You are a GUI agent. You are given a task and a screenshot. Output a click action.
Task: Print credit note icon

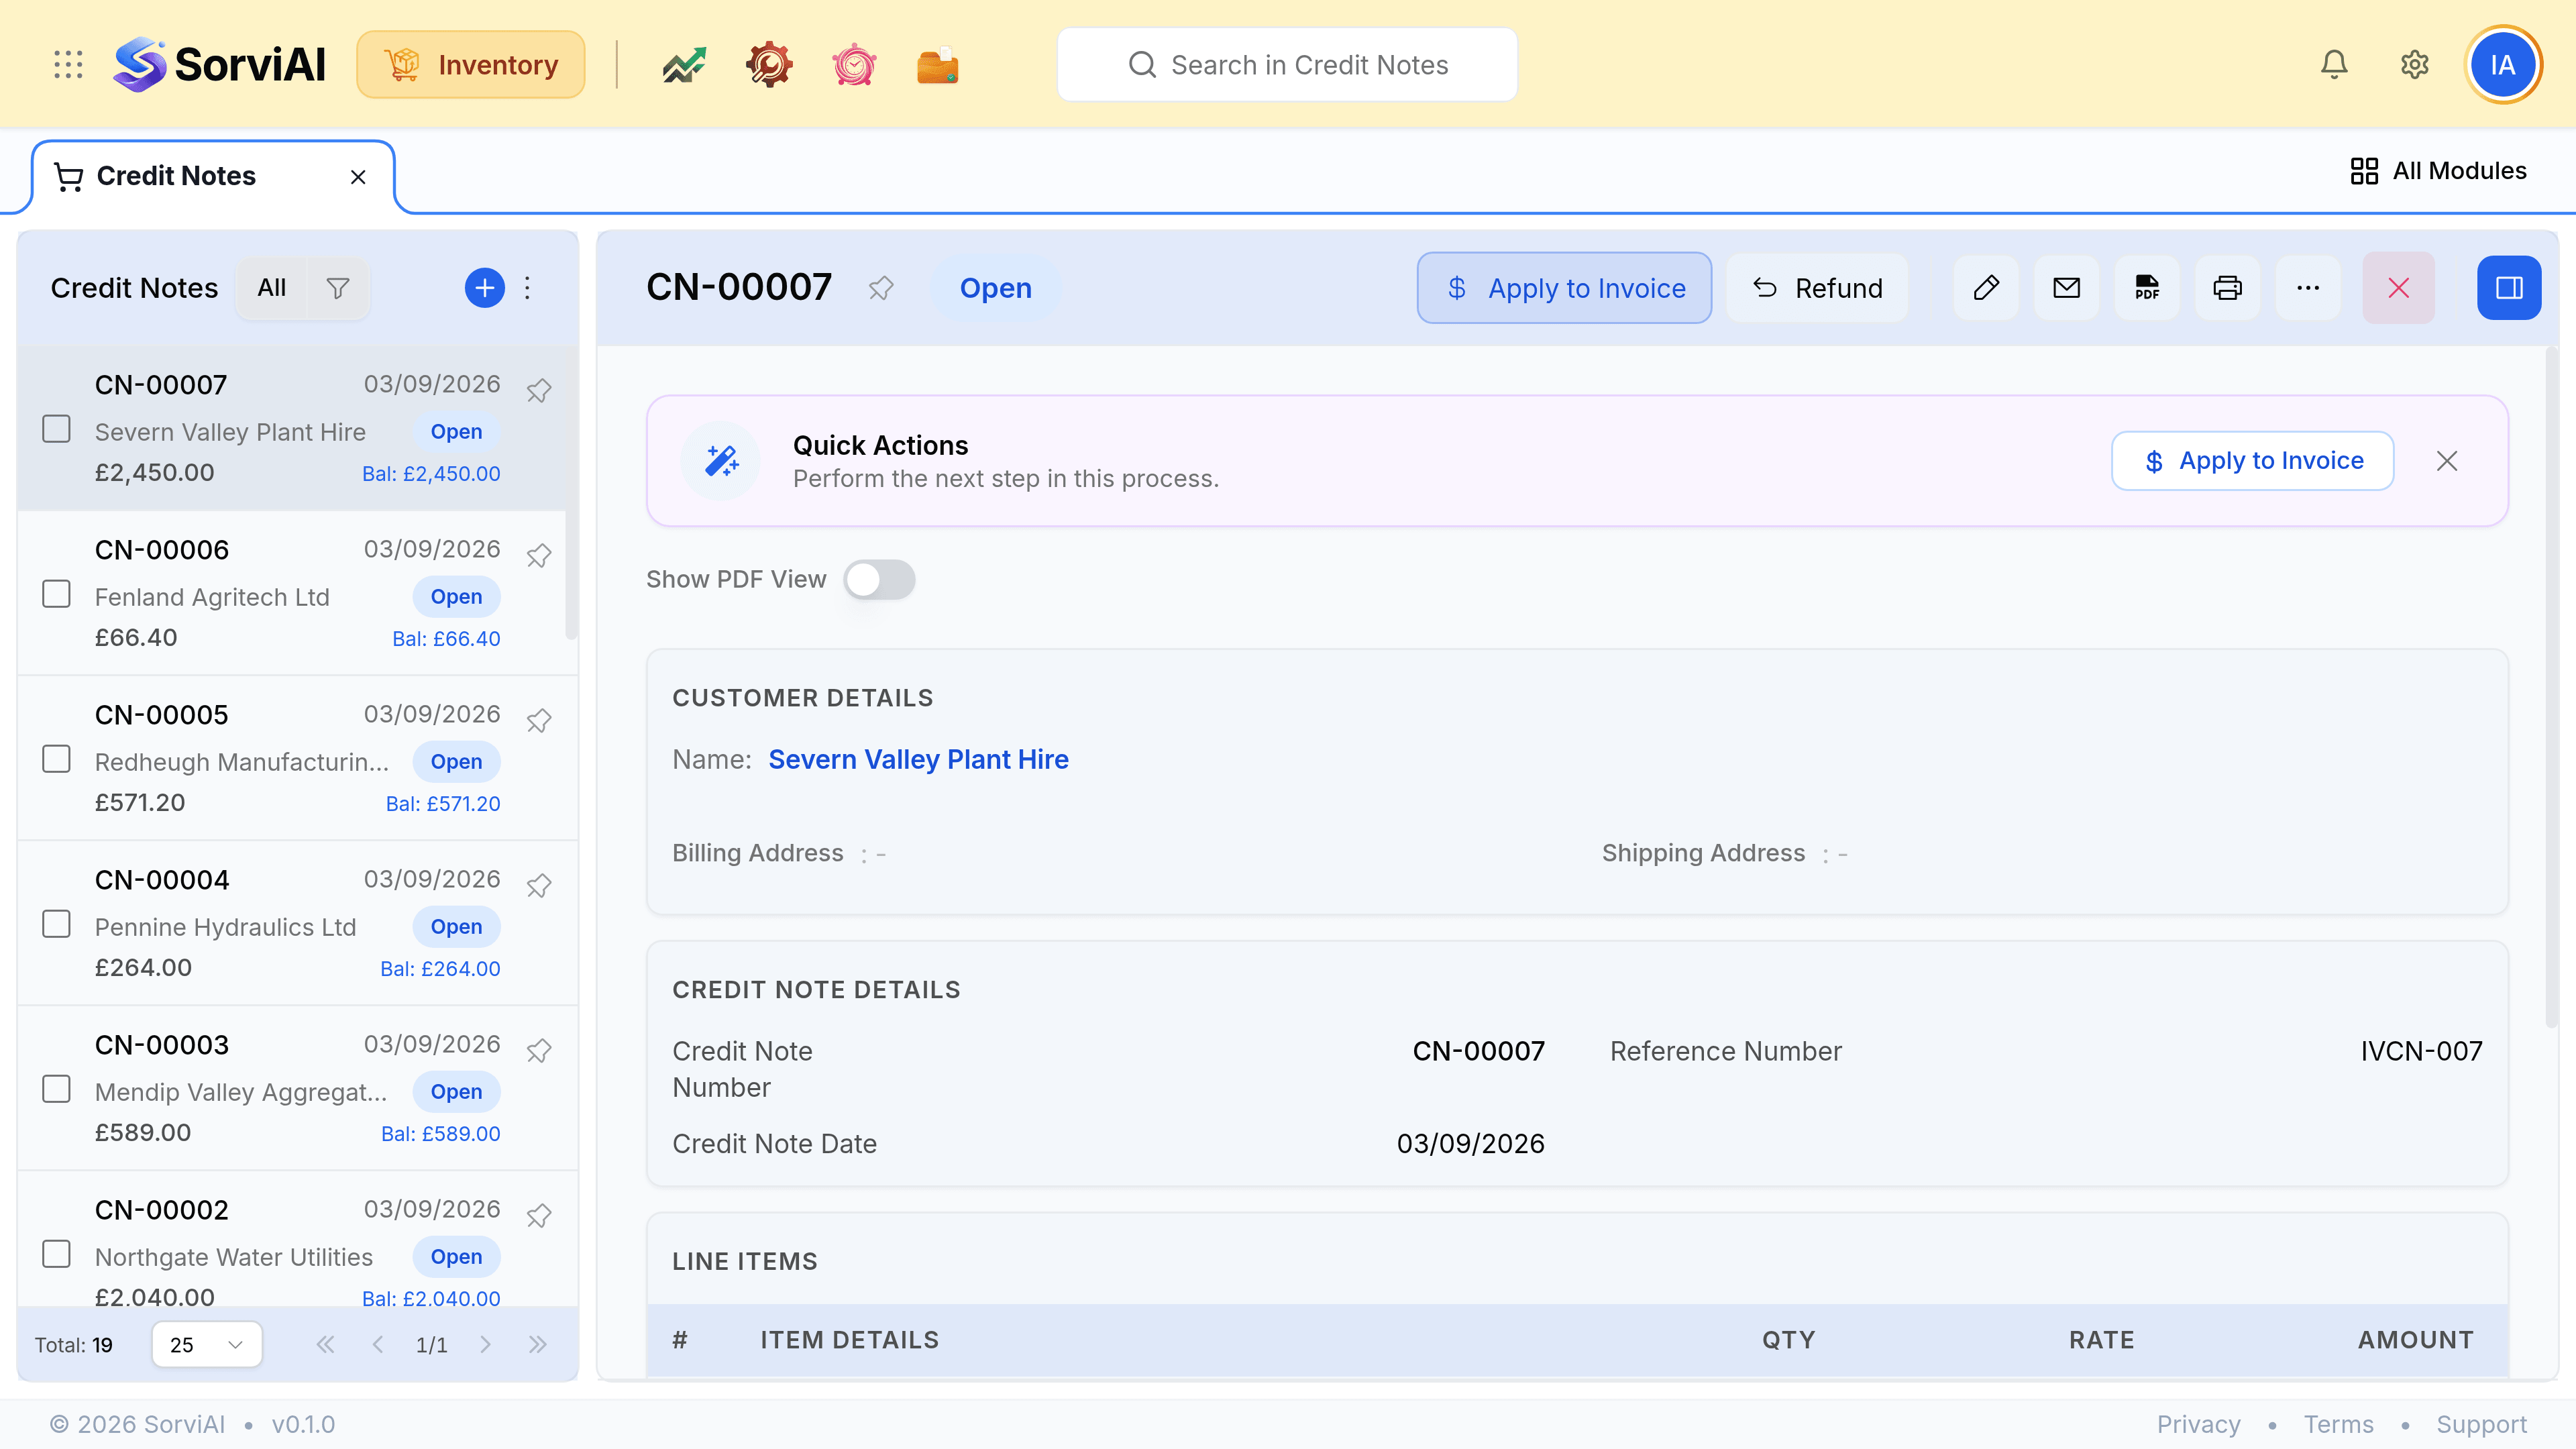tap(2228, 288)
